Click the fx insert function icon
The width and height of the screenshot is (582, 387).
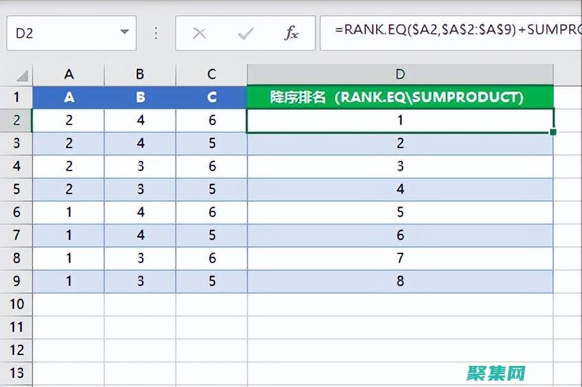pyautogui.click(x=292, y=31)
